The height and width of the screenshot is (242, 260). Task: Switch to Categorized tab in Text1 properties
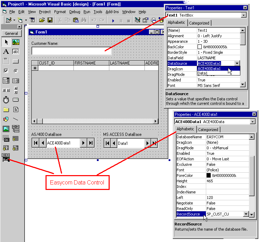(199, 23)
